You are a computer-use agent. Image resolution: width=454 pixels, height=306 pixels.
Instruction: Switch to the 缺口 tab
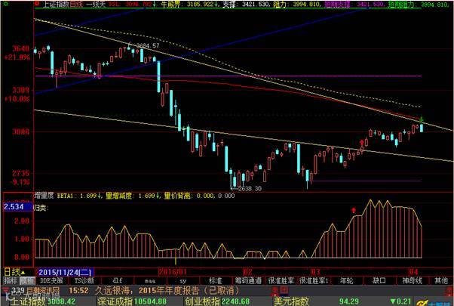[379, 281]
